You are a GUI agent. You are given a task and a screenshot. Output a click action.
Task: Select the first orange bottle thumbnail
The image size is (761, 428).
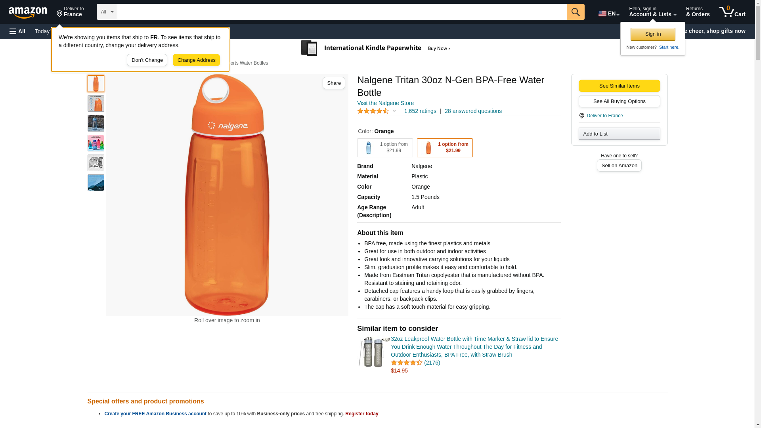pyautogui.click(x=96, y=84)
